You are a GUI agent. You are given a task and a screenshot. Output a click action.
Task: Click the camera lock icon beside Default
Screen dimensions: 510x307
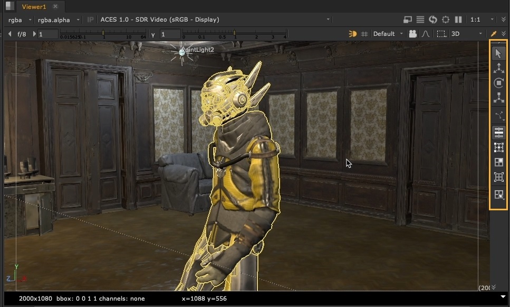coord(412,34)
